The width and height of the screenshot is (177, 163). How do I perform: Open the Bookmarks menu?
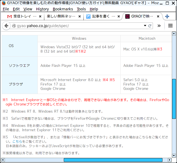[x=63, y=9]
